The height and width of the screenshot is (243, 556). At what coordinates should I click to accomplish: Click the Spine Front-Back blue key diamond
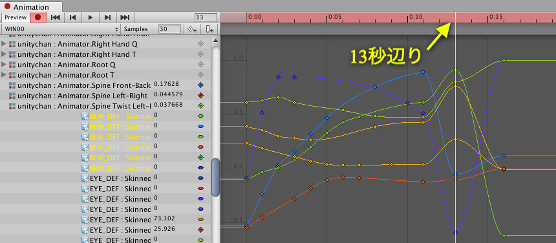pyautogui.click(x=200, y=85)
